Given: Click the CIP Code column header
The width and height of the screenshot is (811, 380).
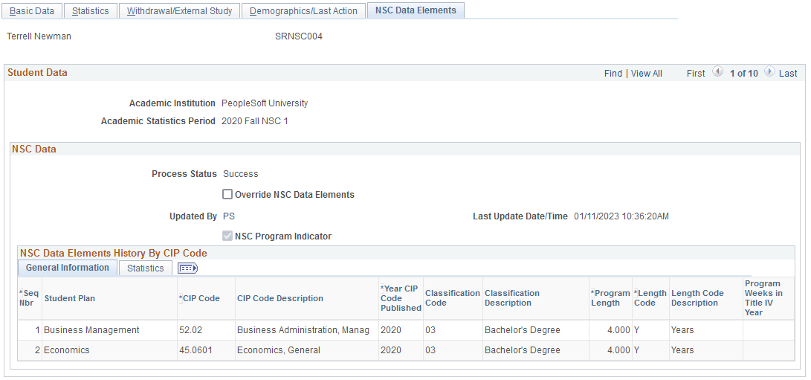Looking at the screenshot, I should pyautogui.click(x=201, y=299).
